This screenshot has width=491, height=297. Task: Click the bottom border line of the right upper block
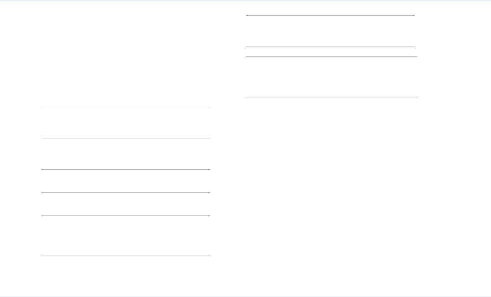point(330,47)
